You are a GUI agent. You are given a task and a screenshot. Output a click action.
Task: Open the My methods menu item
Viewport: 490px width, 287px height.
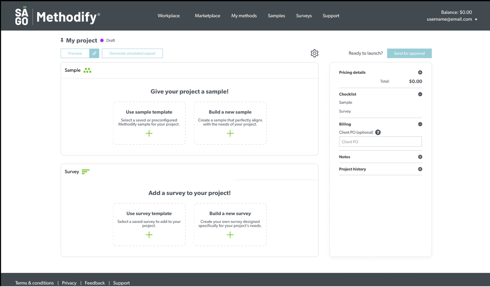244,16
